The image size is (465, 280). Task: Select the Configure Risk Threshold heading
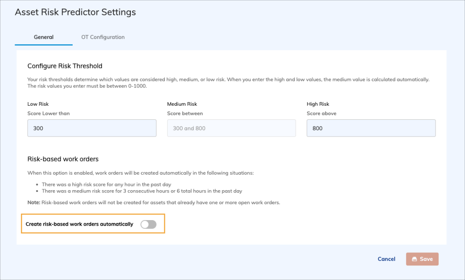[x=65, y=66]
